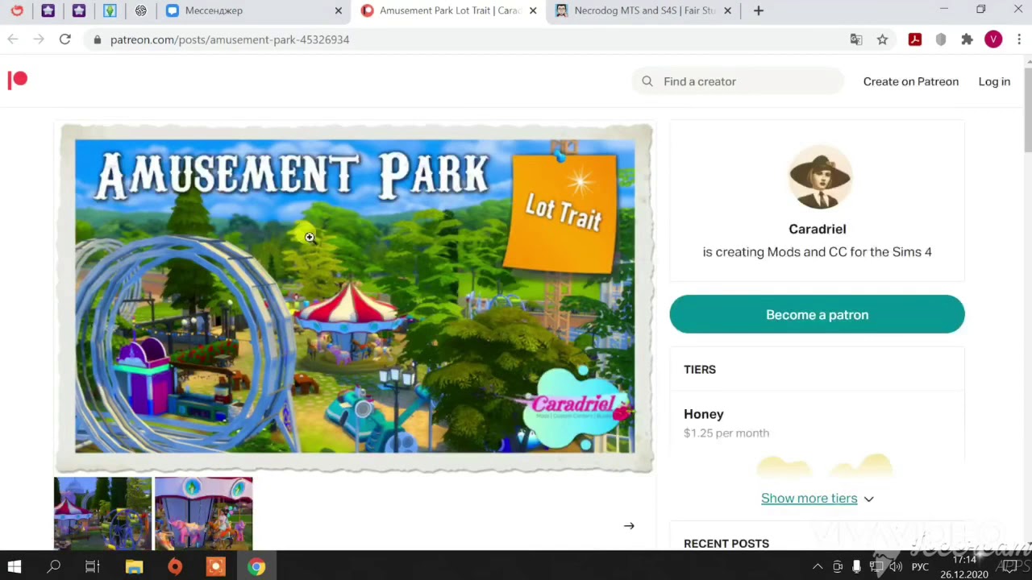Open Windows taskbar search
The image size is (1032, 580).
(54, 567)
